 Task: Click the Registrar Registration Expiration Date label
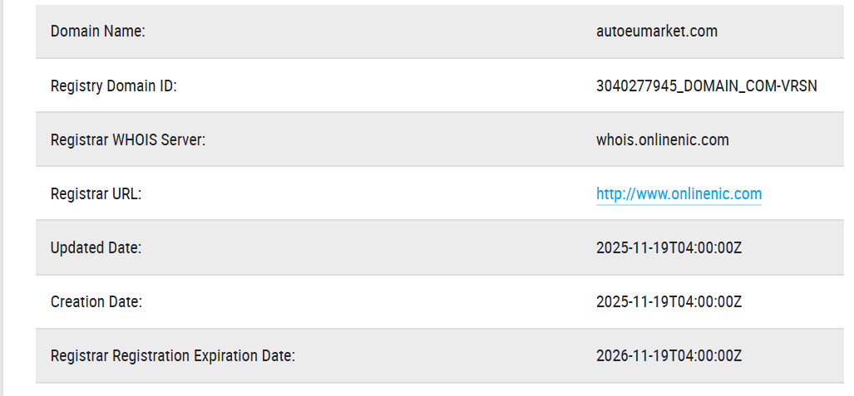173,356
